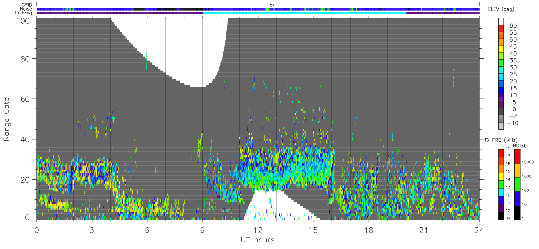
Task: Click the TX Freq row label at top left
Action: pyautogui.click(x=23, y=13)
